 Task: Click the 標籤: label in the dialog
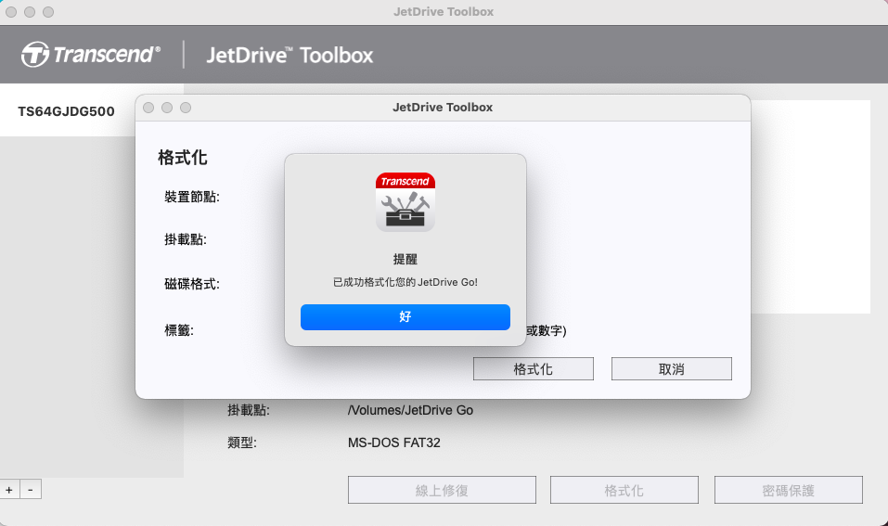[x=179, y=330]
